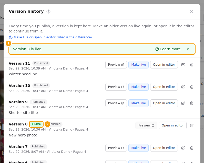Make Version 10 live
Image resolution: width=204 pixels, height=163 pixels.
138,87
